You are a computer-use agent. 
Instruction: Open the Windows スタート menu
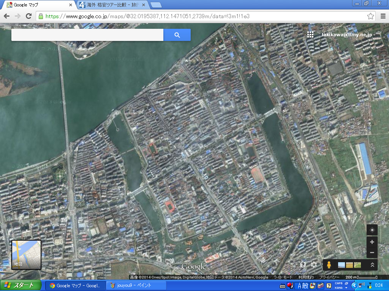tap(21, 285)
